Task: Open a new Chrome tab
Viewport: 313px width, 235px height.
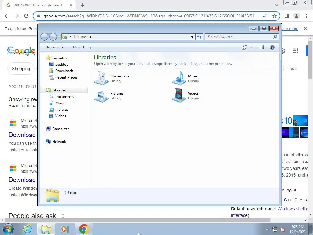Action: point(83,5)
